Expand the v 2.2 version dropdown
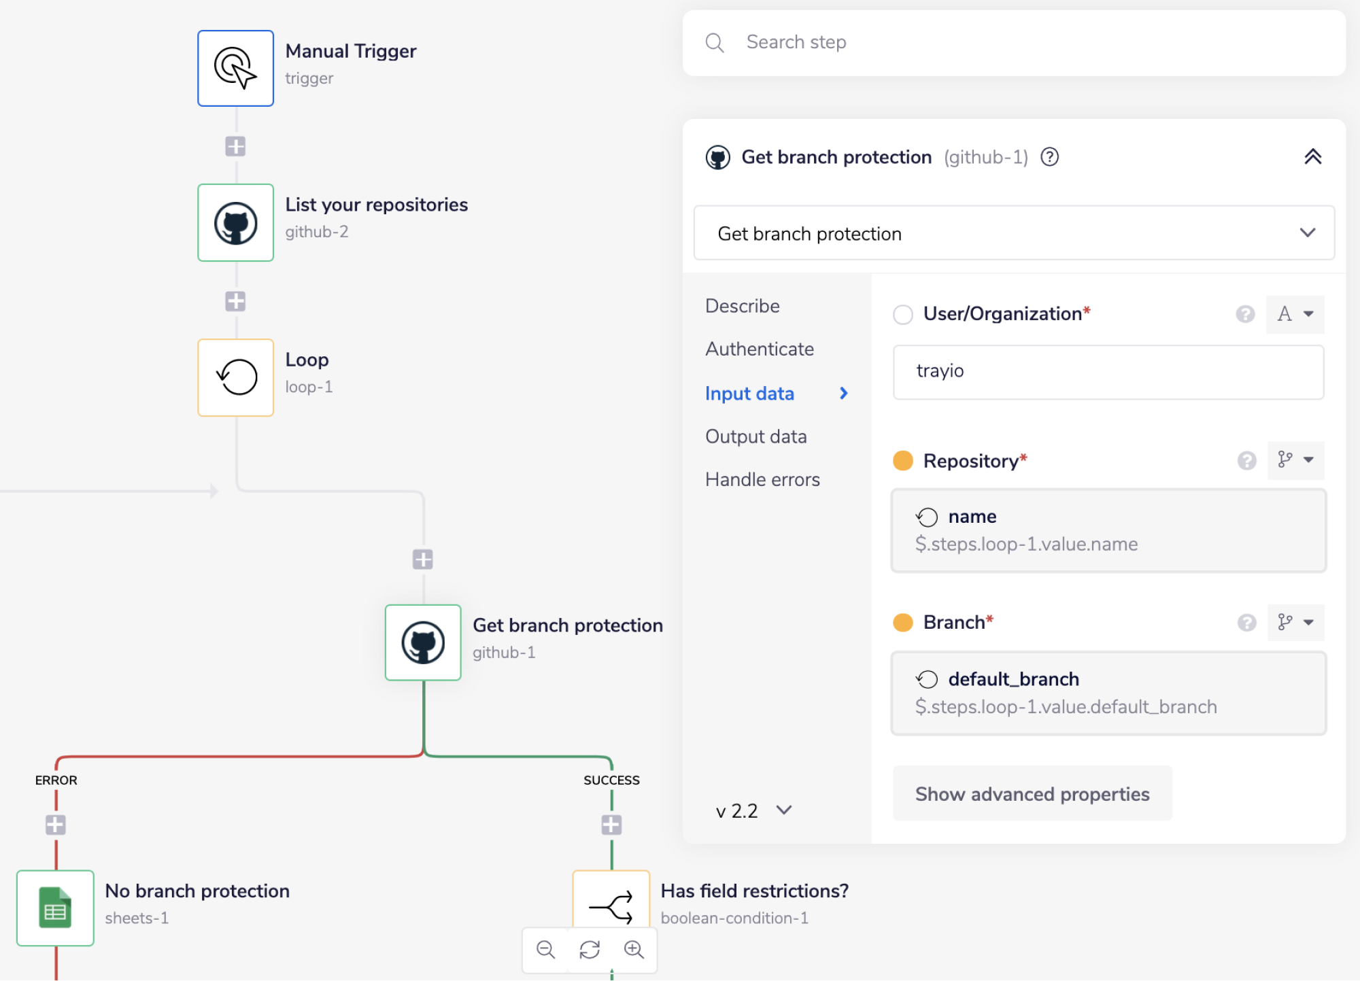This screenshot has height=981, width=1360. point(753,810)
